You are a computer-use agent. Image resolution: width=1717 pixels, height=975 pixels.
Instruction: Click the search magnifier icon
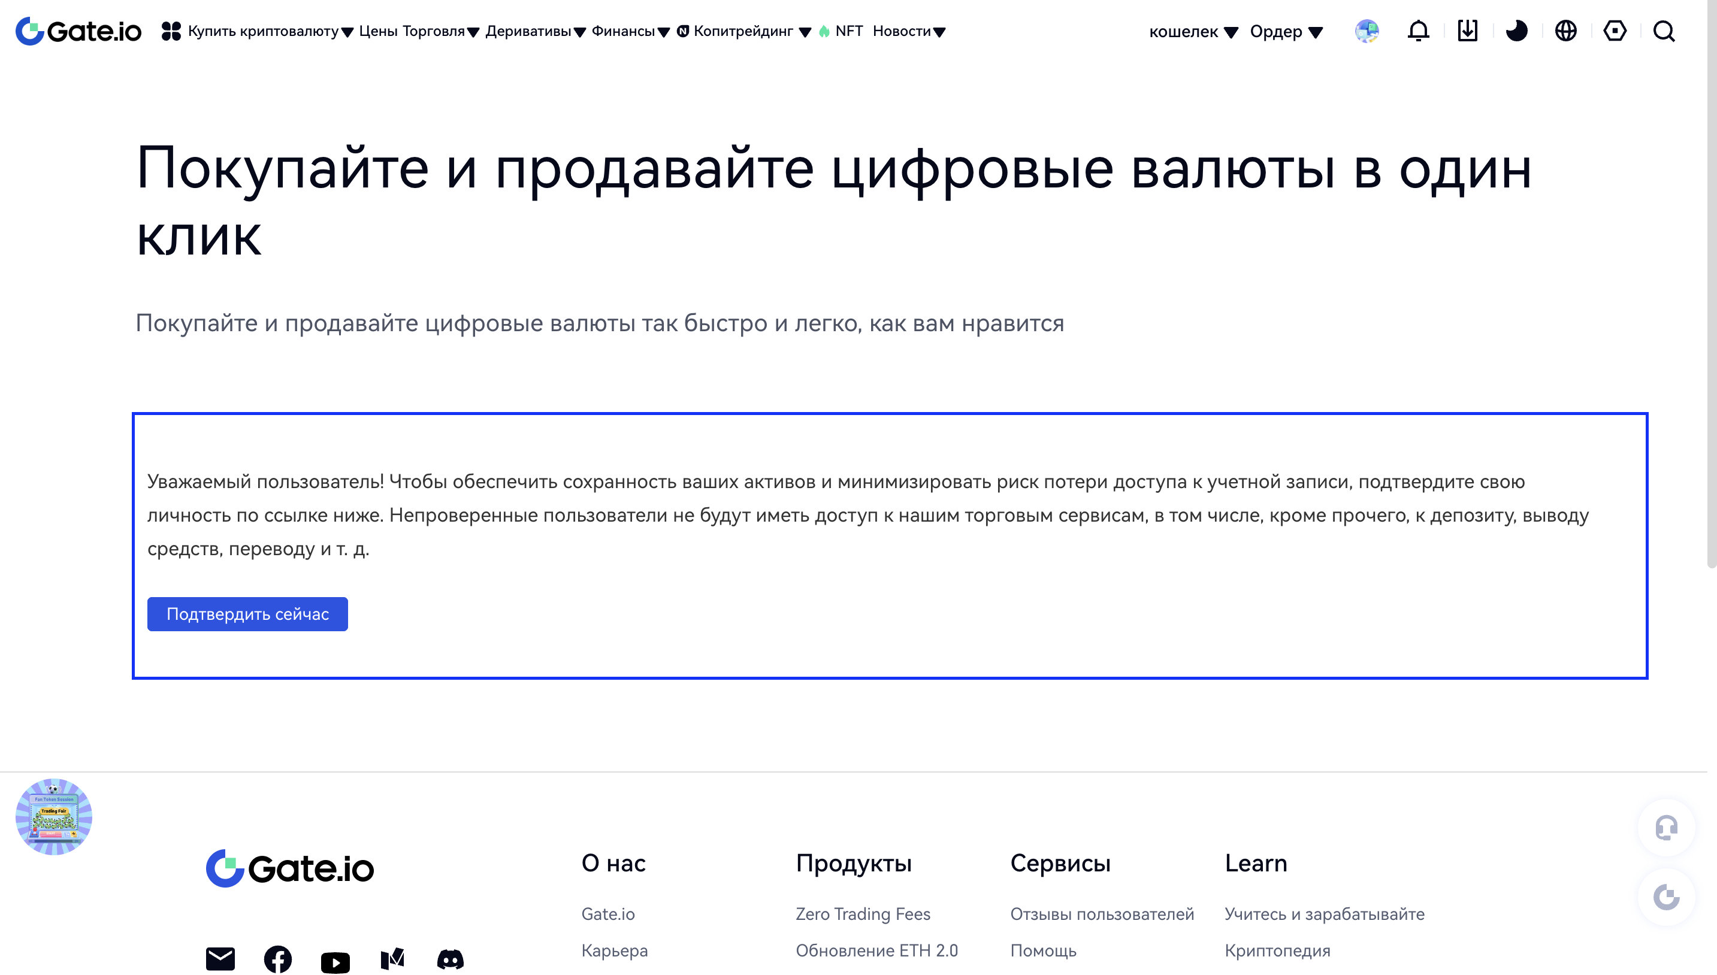pyautogui.click(x=1664, y=31)
